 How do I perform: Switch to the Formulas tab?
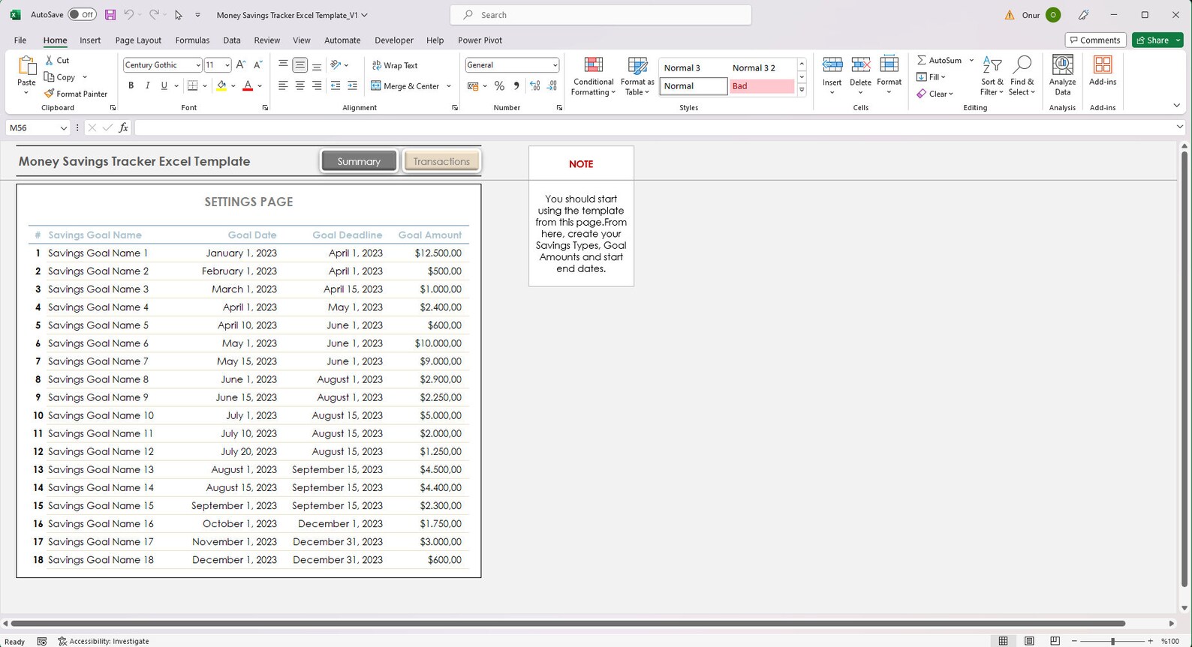click(192, 40)
